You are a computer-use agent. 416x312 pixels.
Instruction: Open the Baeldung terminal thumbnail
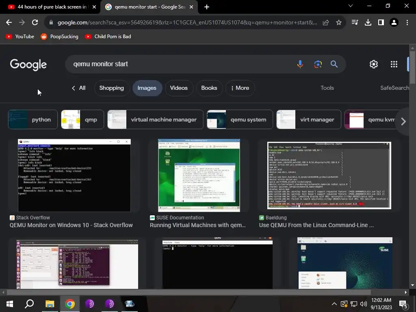[329, 175]
